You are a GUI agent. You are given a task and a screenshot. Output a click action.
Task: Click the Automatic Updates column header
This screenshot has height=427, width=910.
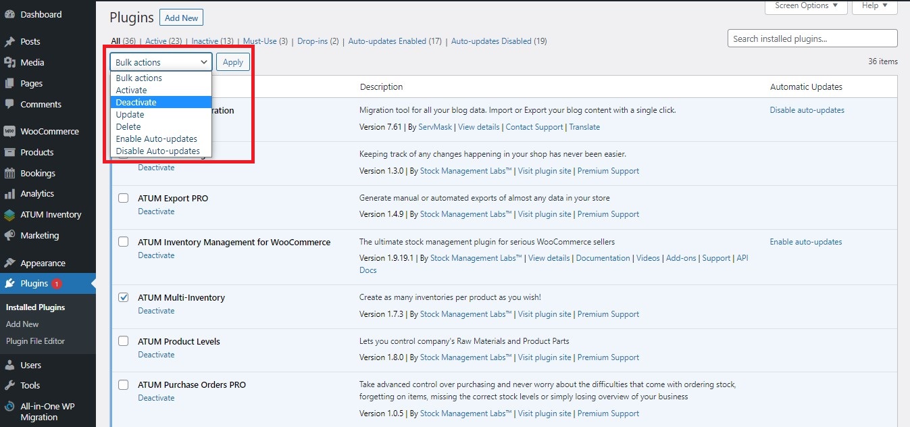coord(806,86)
